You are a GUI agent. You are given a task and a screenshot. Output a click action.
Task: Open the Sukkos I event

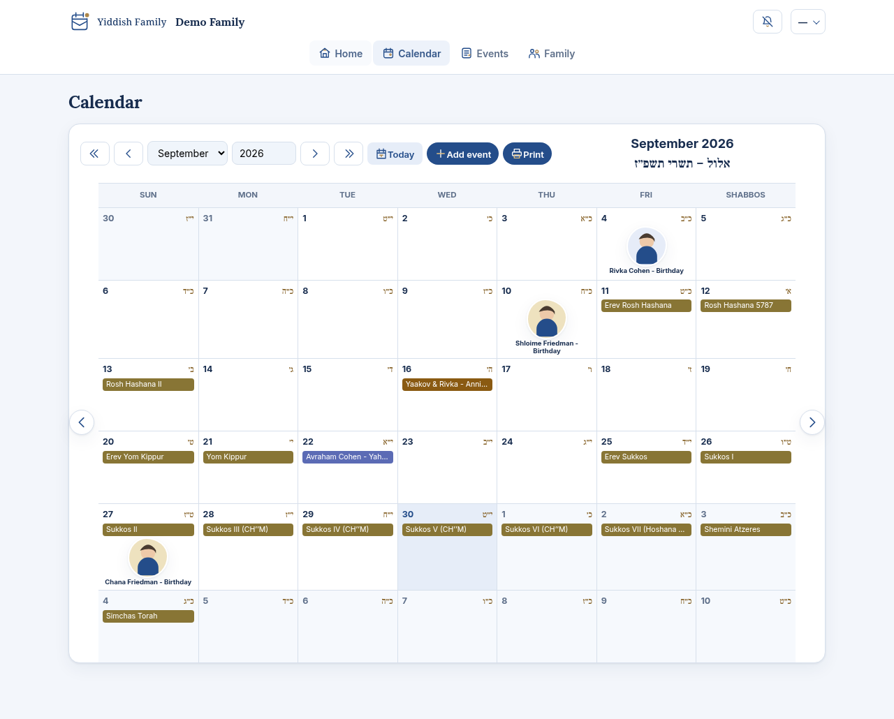point(746,457)
